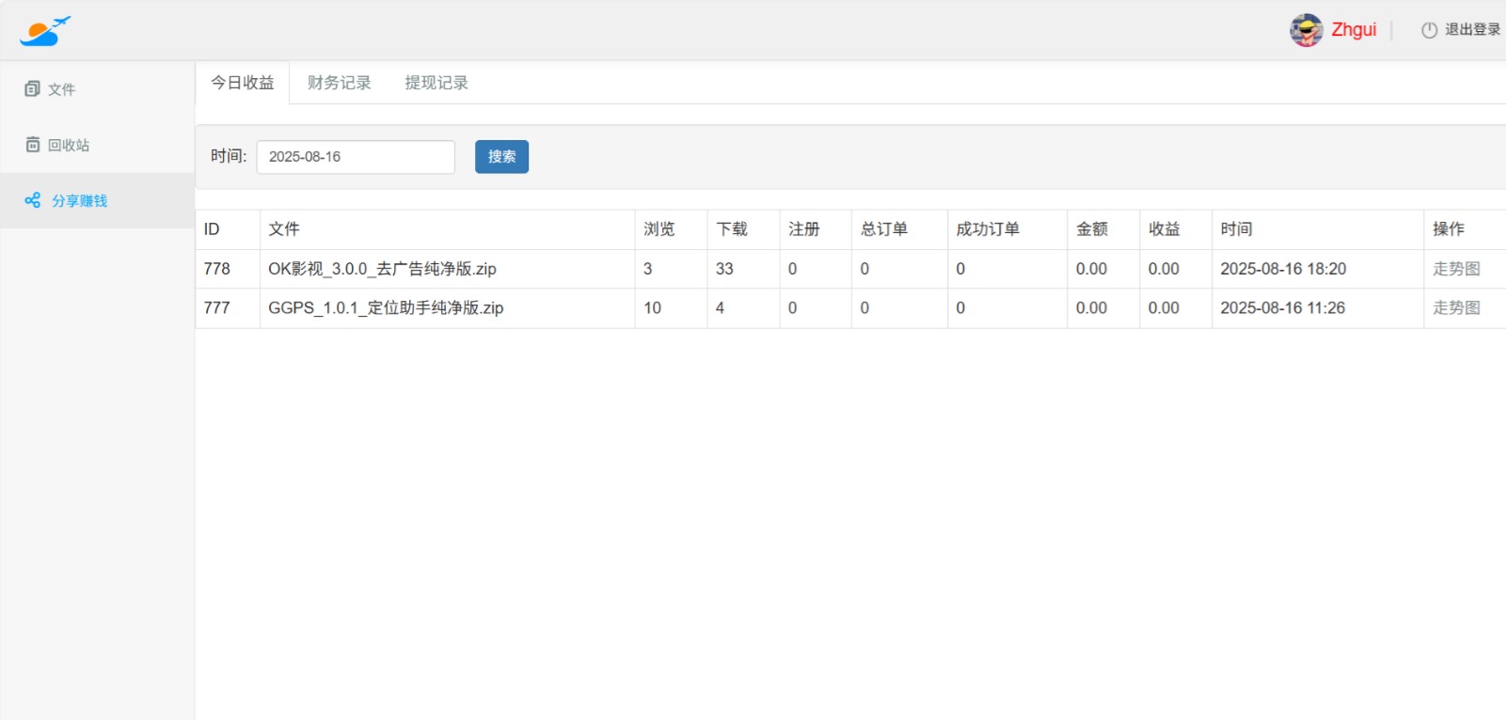Screen dimensions: 1506x720
Task: Switch to the 今日收益 tab
Action: click(x=243, y=83)
